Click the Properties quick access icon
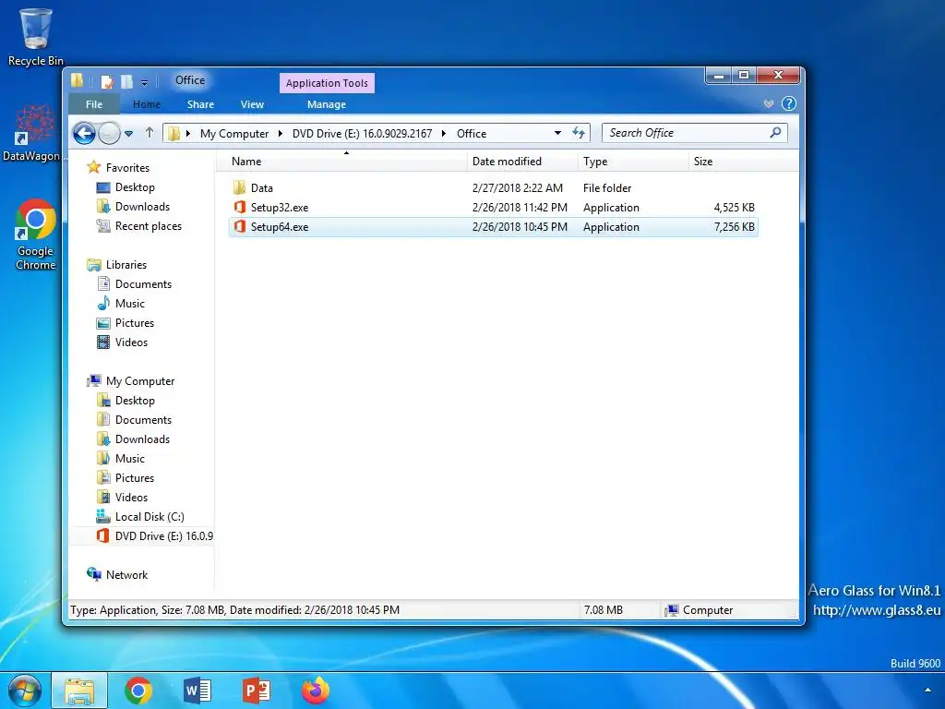The height and width of the screenshot is (709, 945). click(x=107, y=81)
